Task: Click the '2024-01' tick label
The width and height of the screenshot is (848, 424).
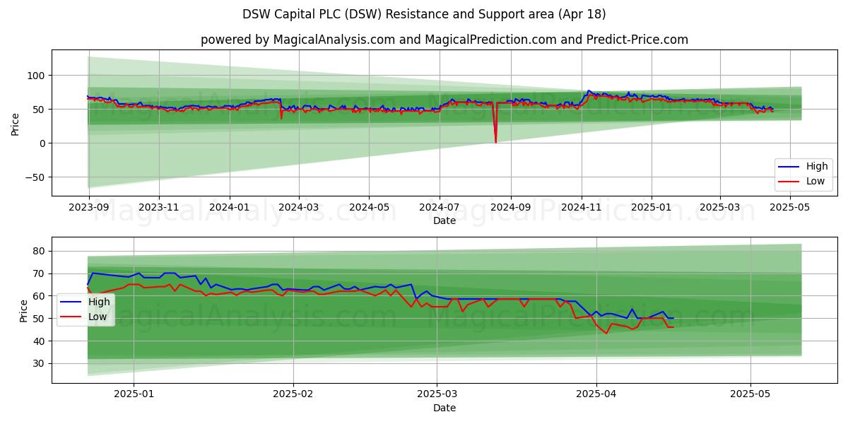Action: (x=229, y=208)
